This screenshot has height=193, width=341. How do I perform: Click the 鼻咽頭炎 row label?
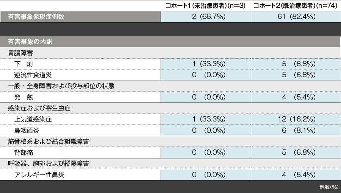click(x=27, y=131)
